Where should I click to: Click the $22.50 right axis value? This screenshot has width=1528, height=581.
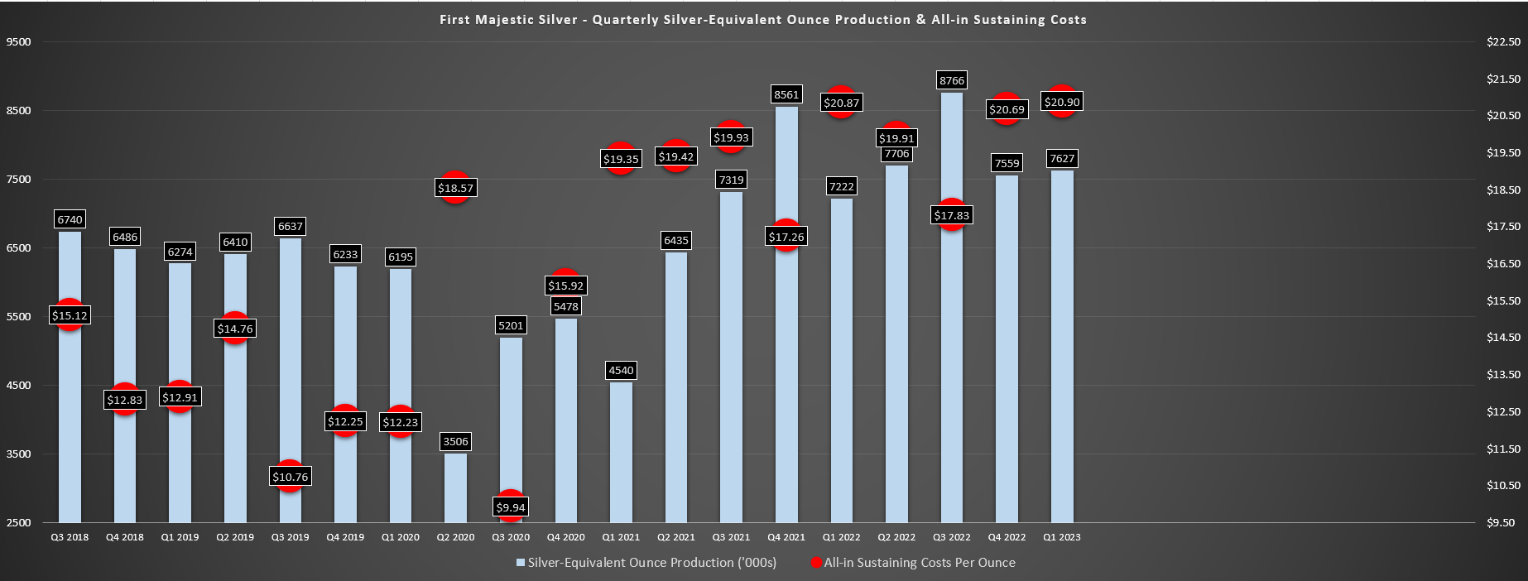tap(1503, 41)
